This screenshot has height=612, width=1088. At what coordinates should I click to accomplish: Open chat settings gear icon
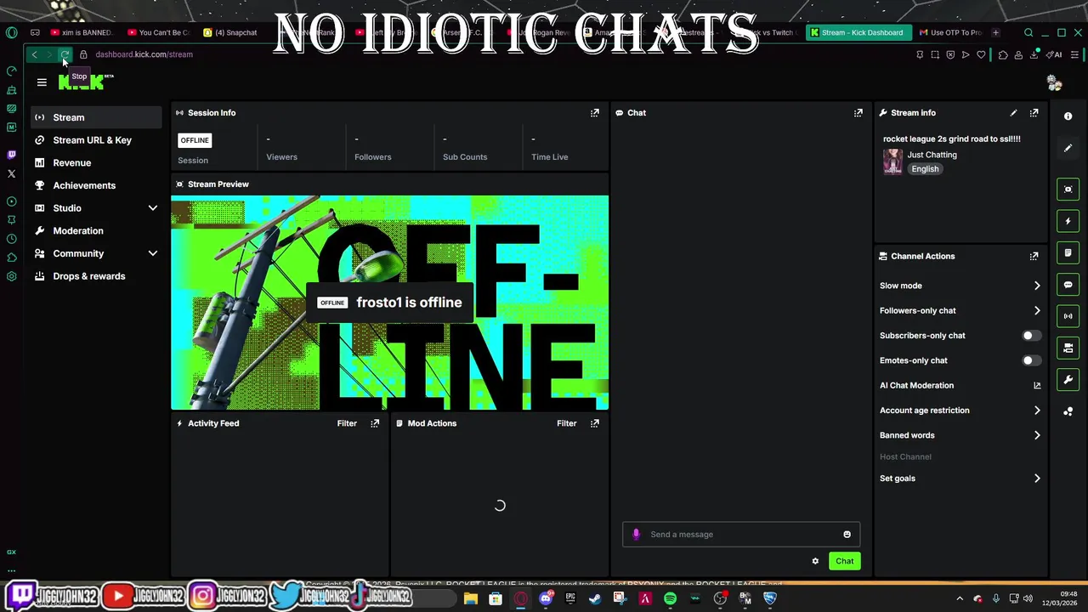pyautogui.click(x=815, y=561)
